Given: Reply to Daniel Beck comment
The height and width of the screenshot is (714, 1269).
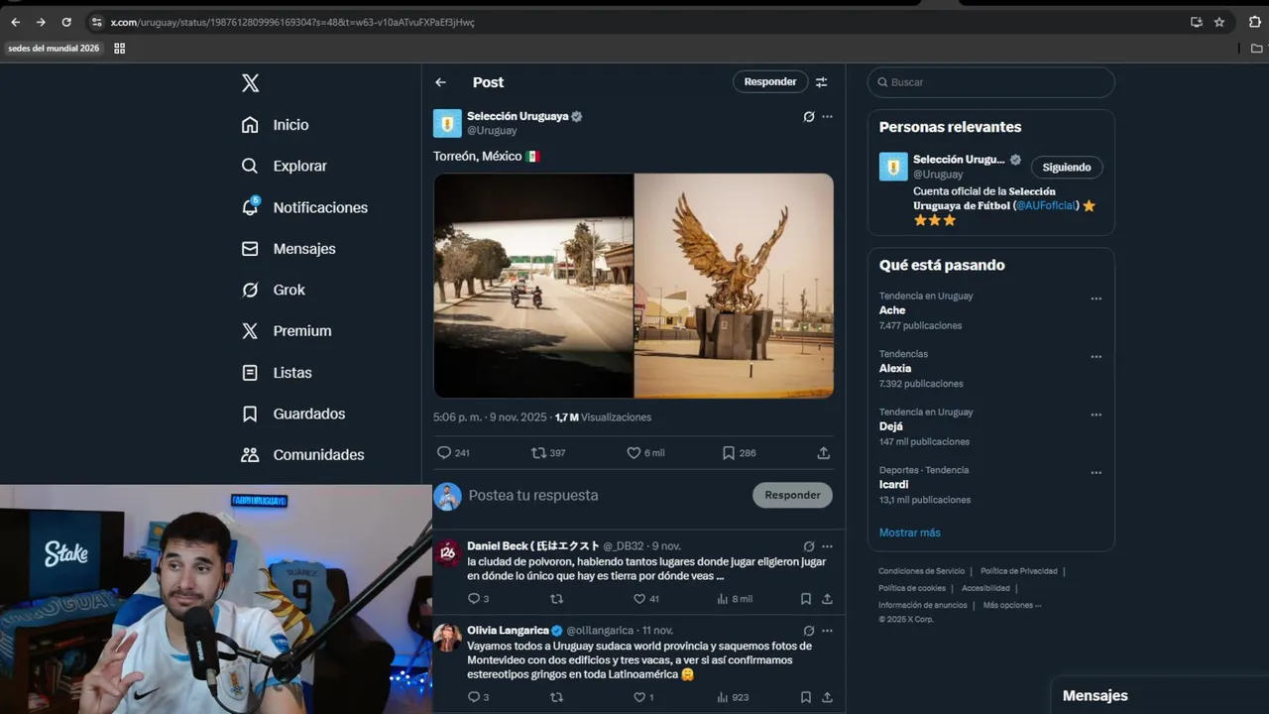Looking at the screenshot, I should [478, 599].
